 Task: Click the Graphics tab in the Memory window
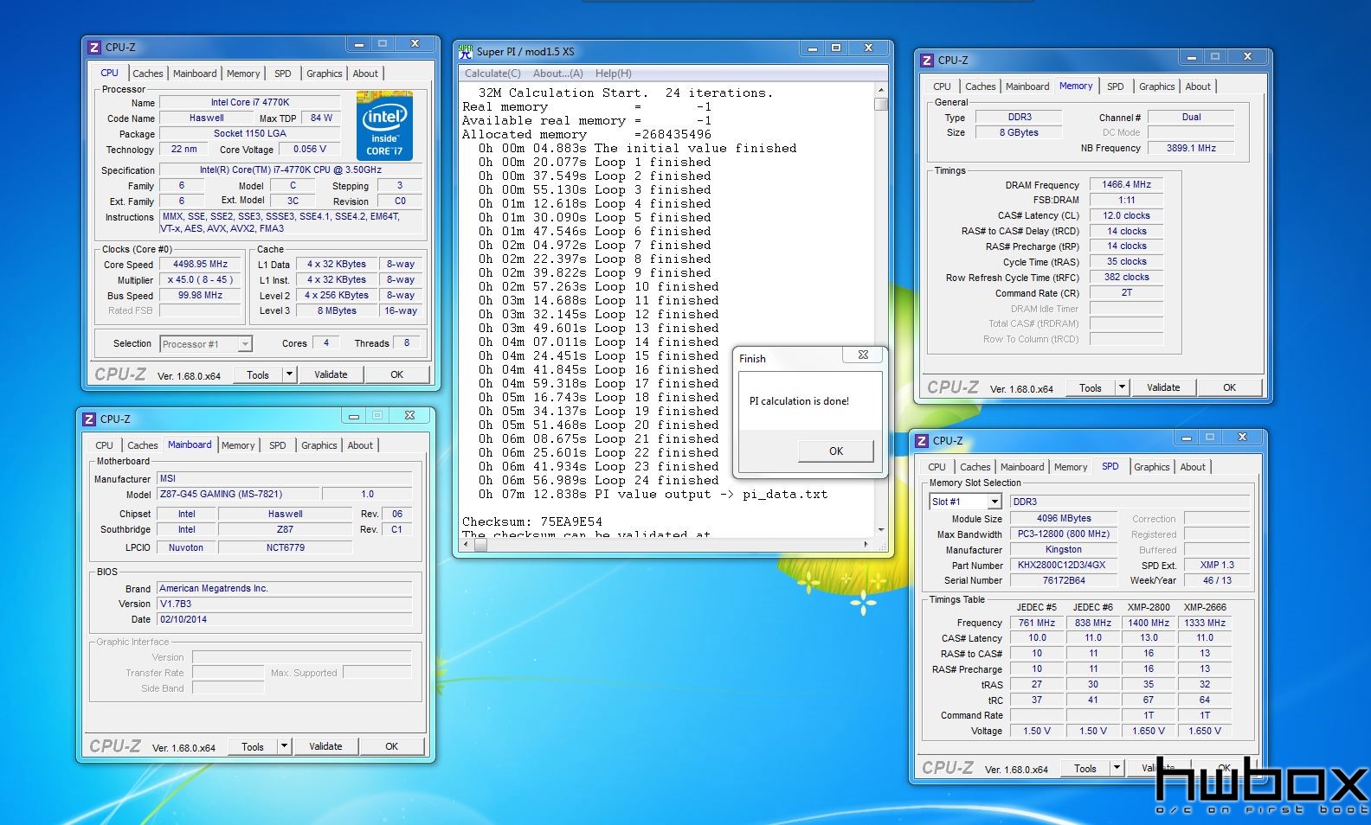[x=1156, y=86]
